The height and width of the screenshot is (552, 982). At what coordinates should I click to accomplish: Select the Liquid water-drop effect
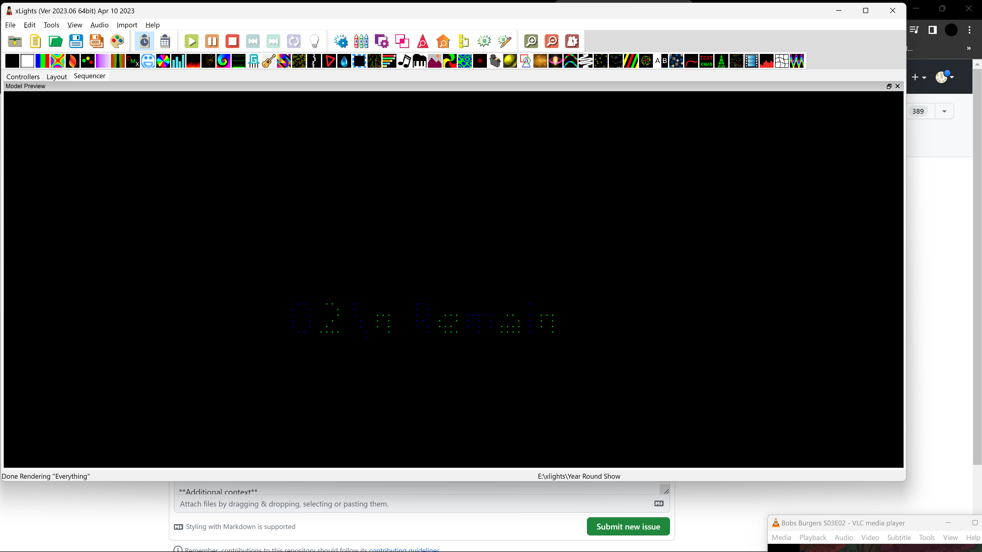pos(344,61)
